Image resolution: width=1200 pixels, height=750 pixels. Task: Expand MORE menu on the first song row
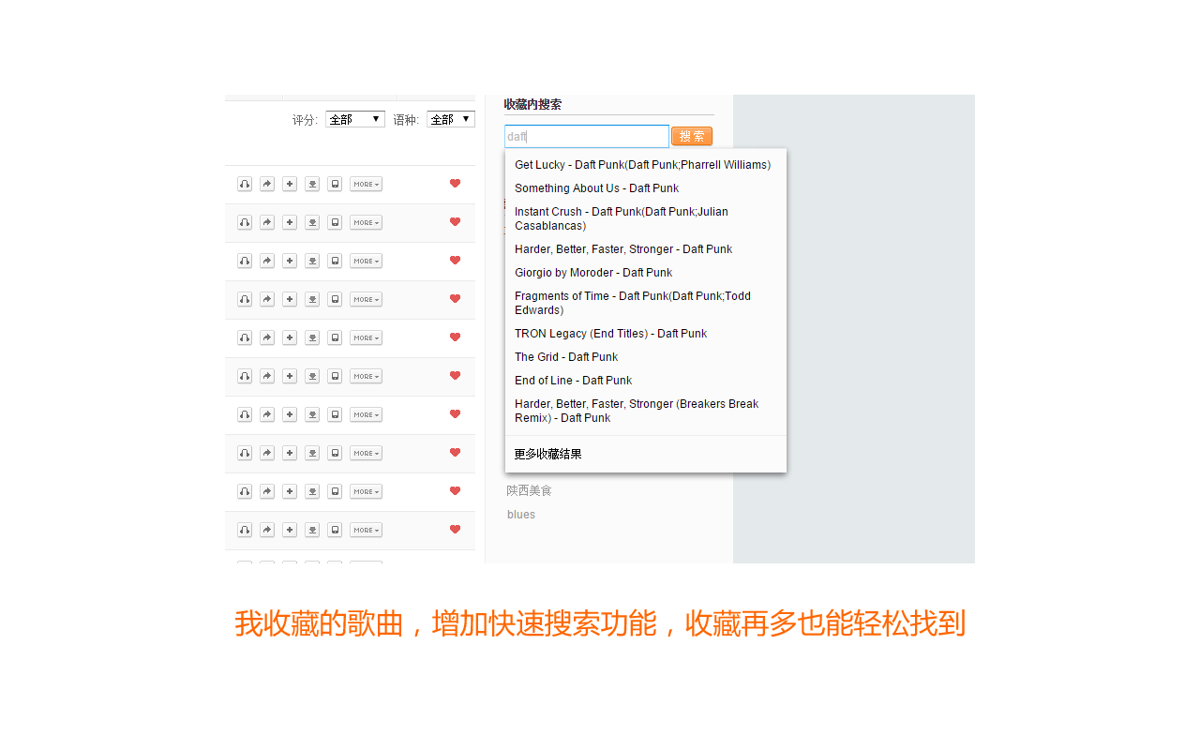366,184
